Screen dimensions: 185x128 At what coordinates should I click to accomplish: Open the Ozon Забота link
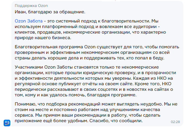(x=29, y=21)
